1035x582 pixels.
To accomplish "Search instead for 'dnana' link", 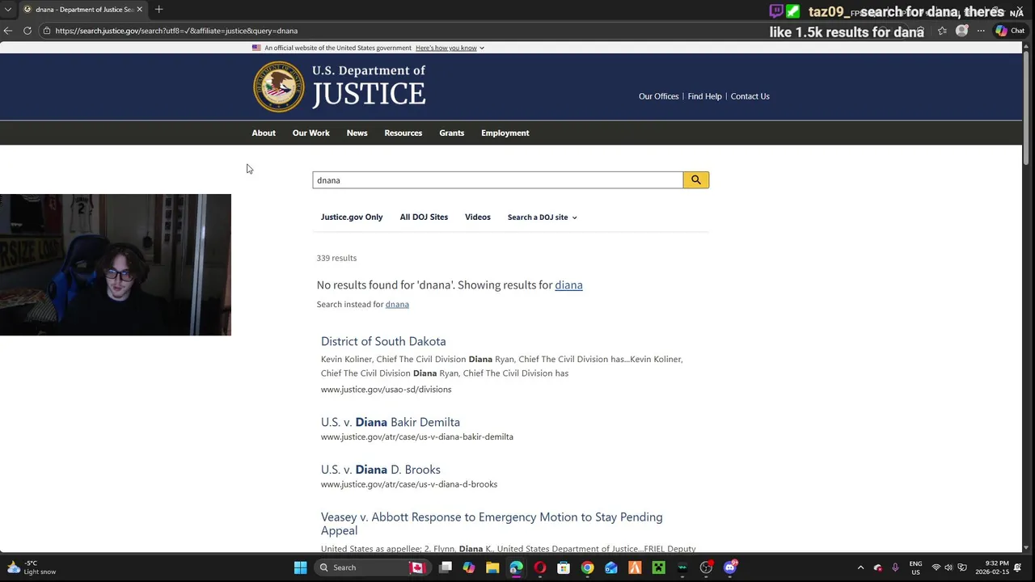I will pyautogui.click(x=397, y=305).
